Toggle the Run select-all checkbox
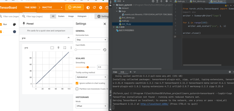Viewport: 234px width, 111px height. tap(1, 24)
